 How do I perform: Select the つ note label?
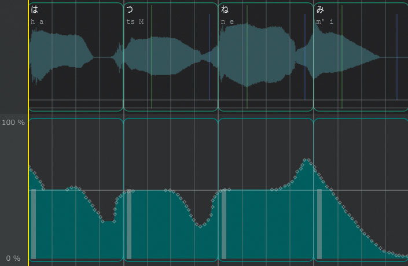click(x=130, y=10)
